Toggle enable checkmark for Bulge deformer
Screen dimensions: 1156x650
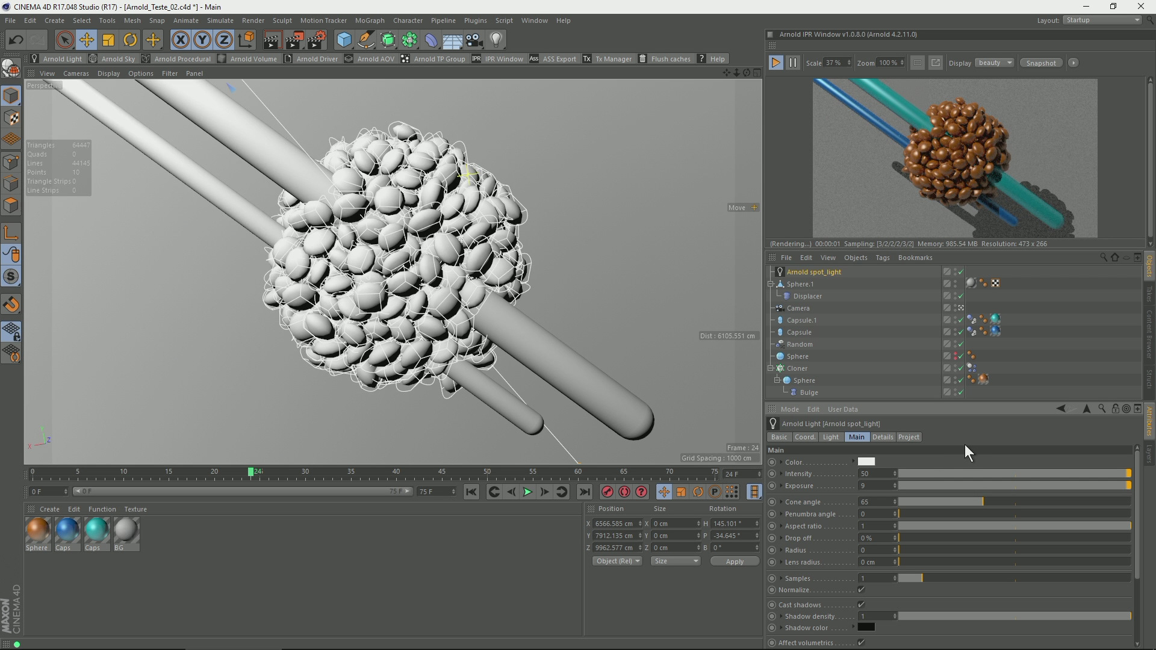pyautogui.click(x=961, y=392)
